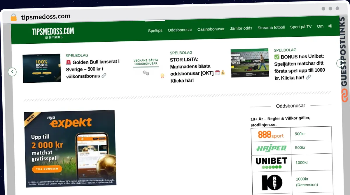Click the padlock icon beside the URL
The height and width of the screenshot is (195, 350).
point(14,17)
